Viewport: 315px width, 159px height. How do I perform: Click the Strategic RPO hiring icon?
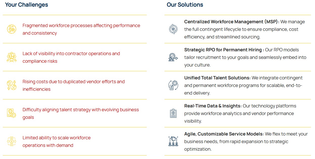pos(173,57)
